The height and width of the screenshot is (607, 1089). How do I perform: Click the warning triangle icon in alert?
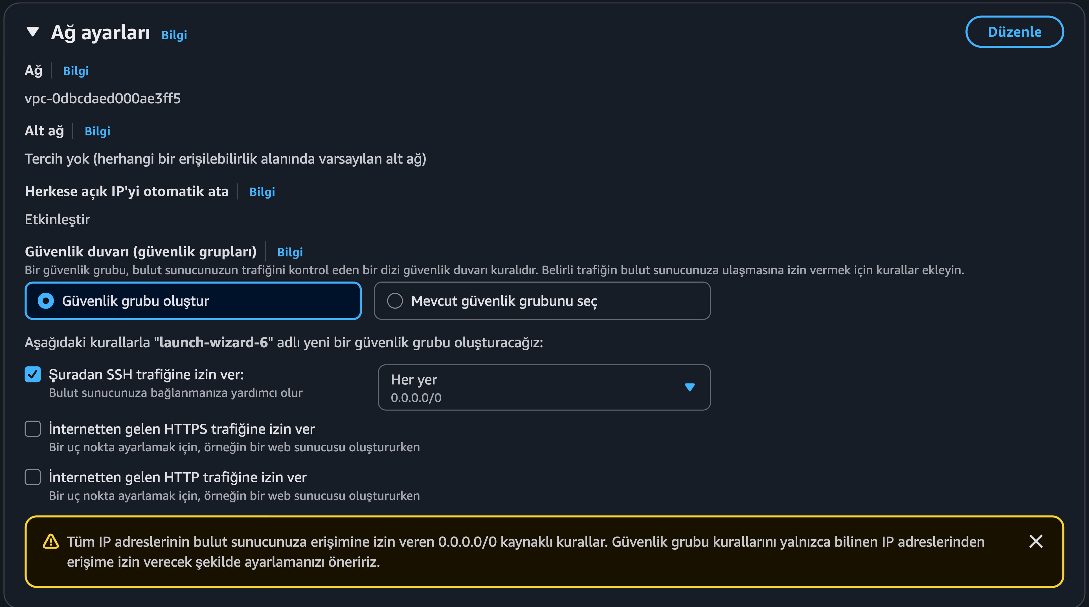click(x=51, y=541)
